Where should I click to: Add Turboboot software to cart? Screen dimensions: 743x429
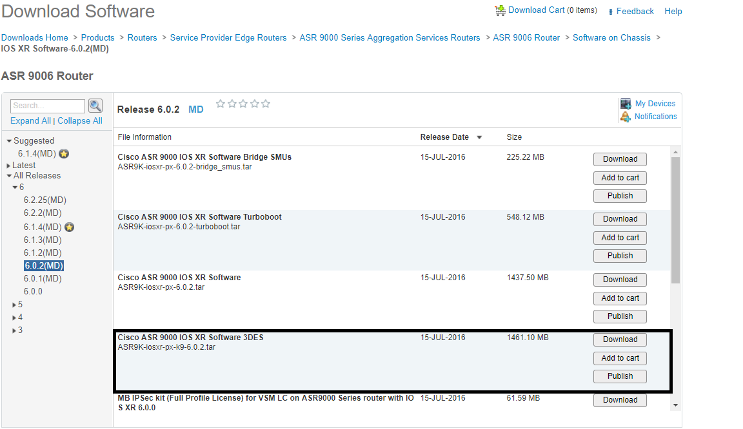pos(620,238)
